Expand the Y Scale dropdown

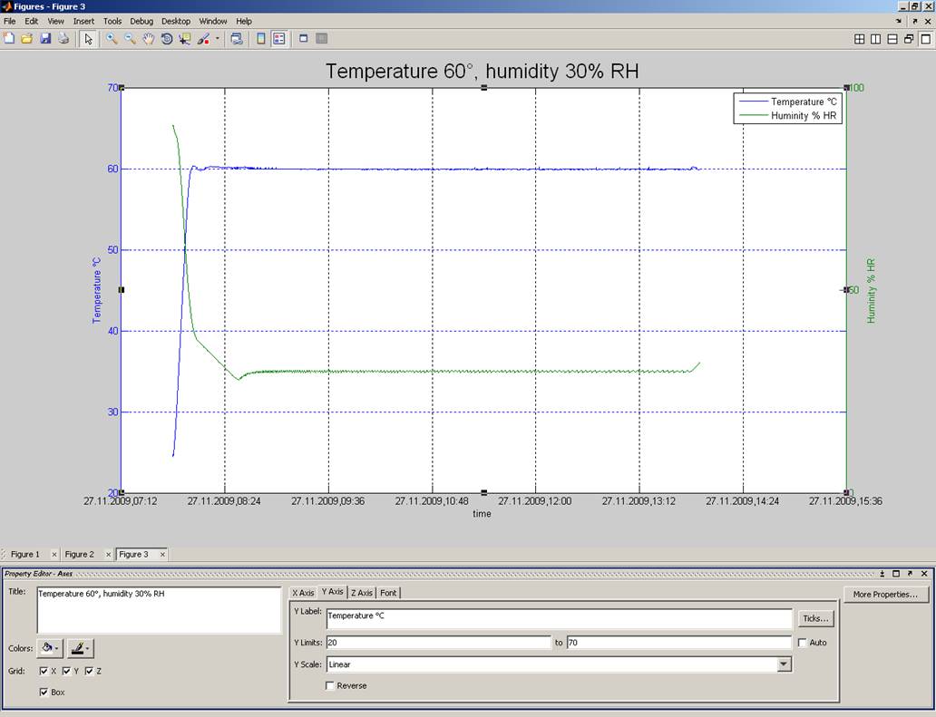[x=784, y=664]
